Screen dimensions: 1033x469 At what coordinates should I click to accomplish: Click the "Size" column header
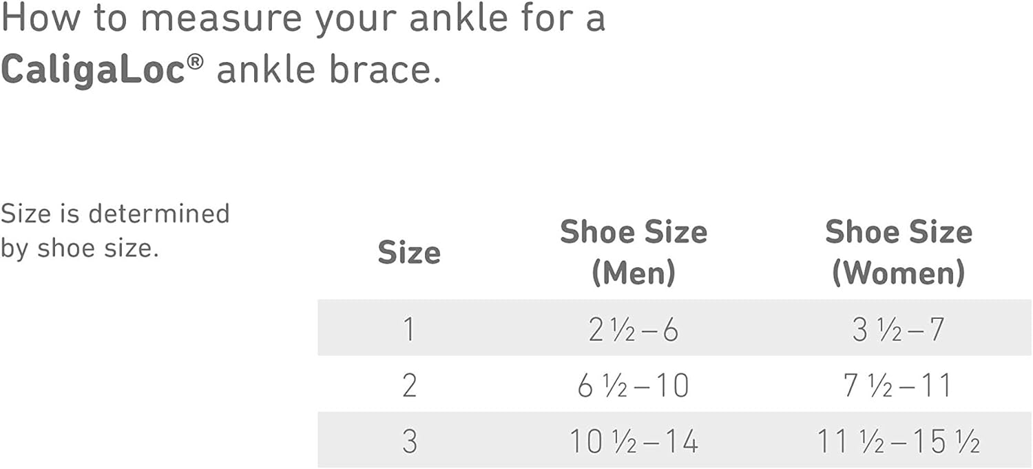coord(409,253)
